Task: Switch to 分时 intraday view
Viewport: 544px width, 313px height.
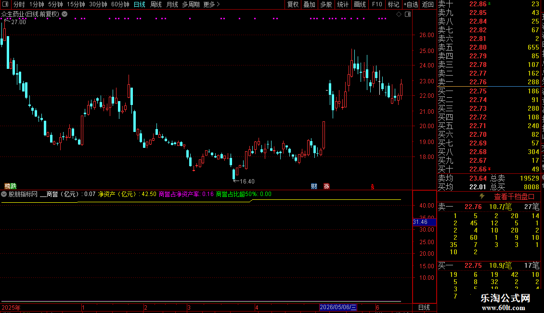Action: pos(19,4)
